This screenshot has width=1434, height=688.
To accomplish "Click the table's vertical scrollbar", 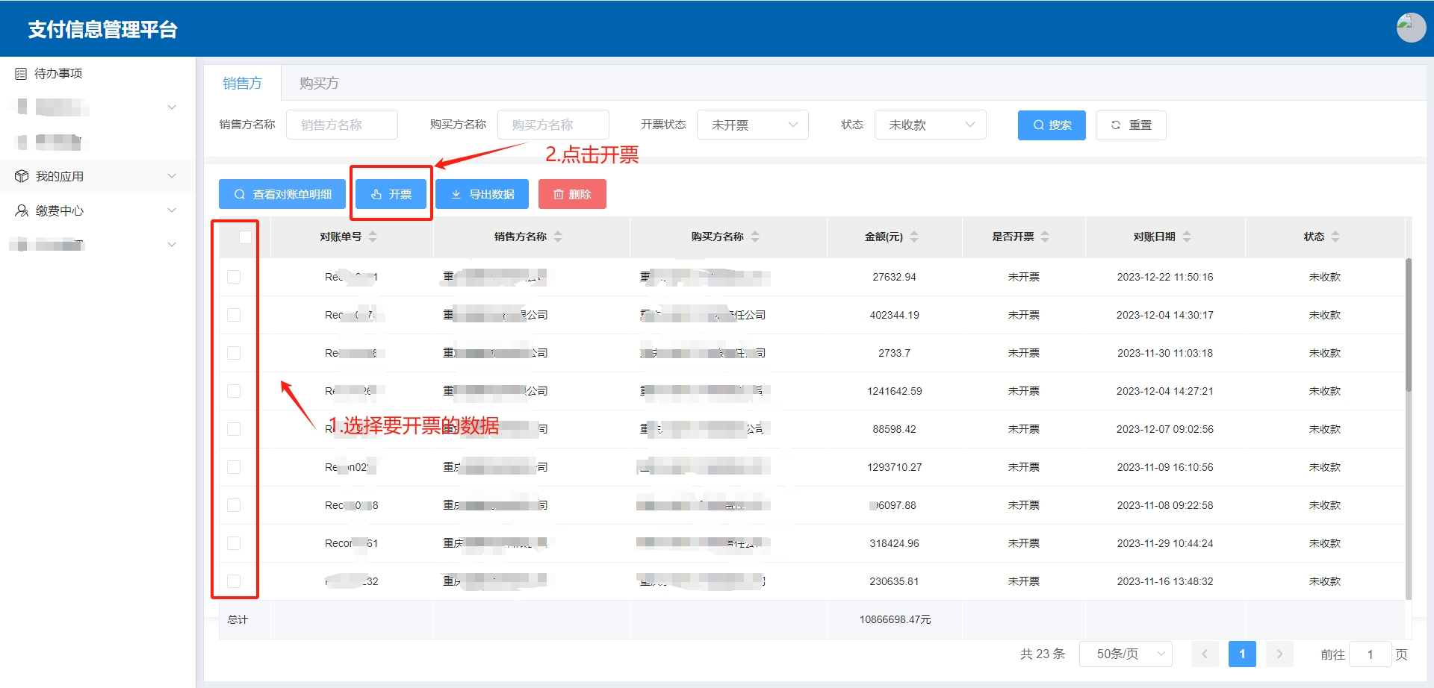I will (1408, 325).
